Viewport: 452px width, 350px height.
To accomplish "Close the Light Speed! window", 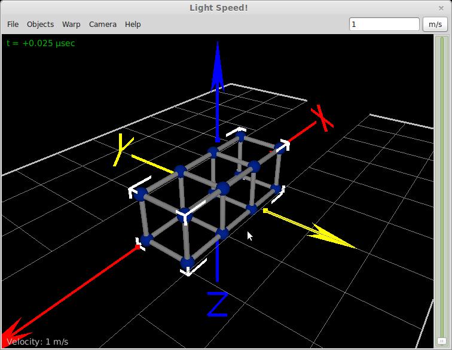I will [442, 7].
